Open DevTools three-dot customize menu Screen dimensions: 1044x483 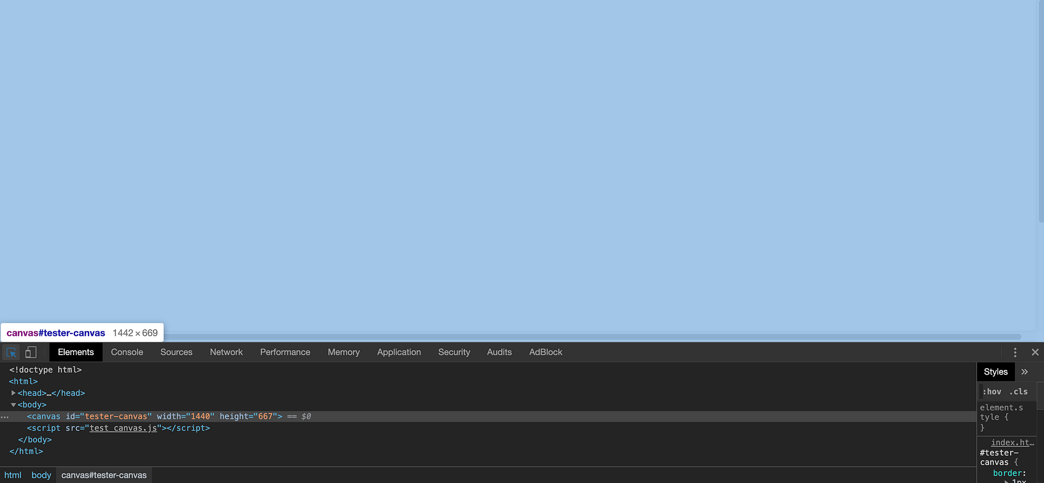coord(1015,352)
